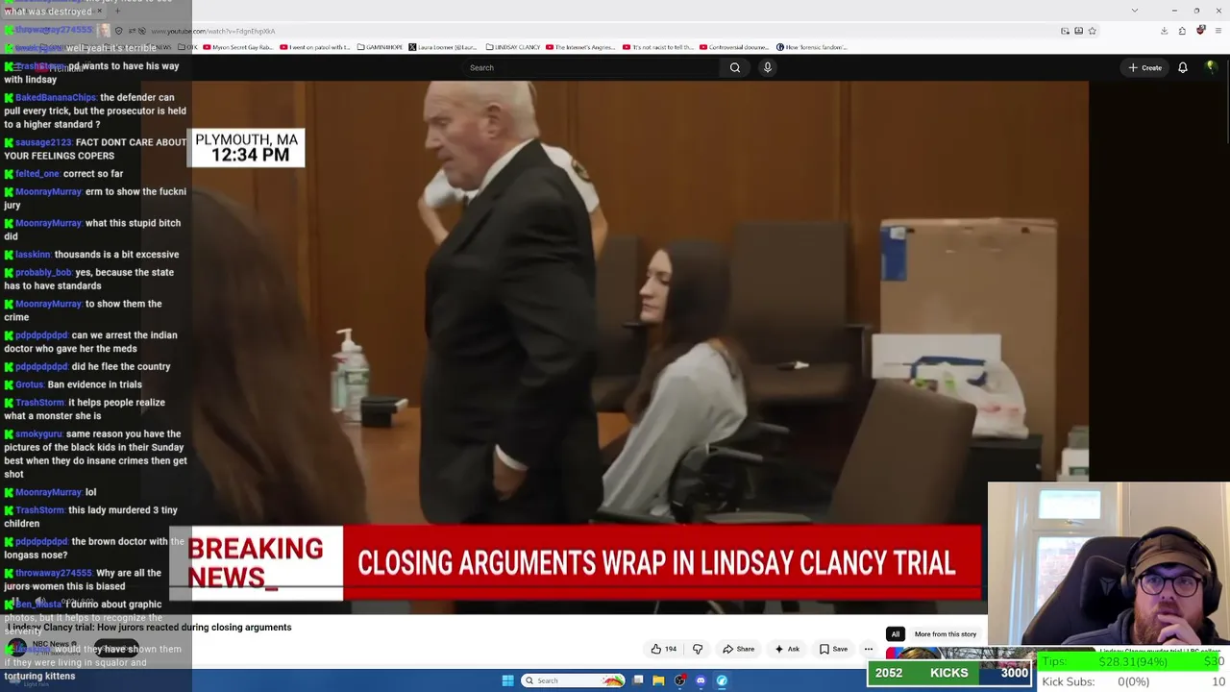
Task: Select the All filter chip
Action: (x=895, y=634)
